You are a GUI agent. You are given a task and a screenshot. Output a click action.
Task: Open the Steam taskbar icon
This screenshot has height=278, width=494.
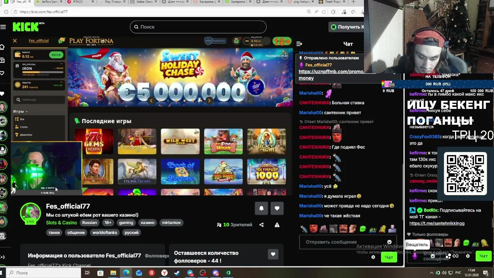(177, 273)
